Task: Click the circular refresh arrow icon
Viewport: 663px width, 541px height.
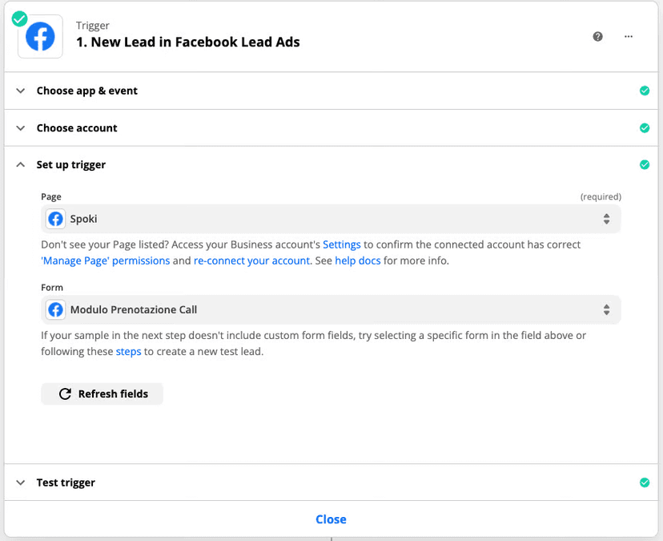Action: (x=65, y=394)
